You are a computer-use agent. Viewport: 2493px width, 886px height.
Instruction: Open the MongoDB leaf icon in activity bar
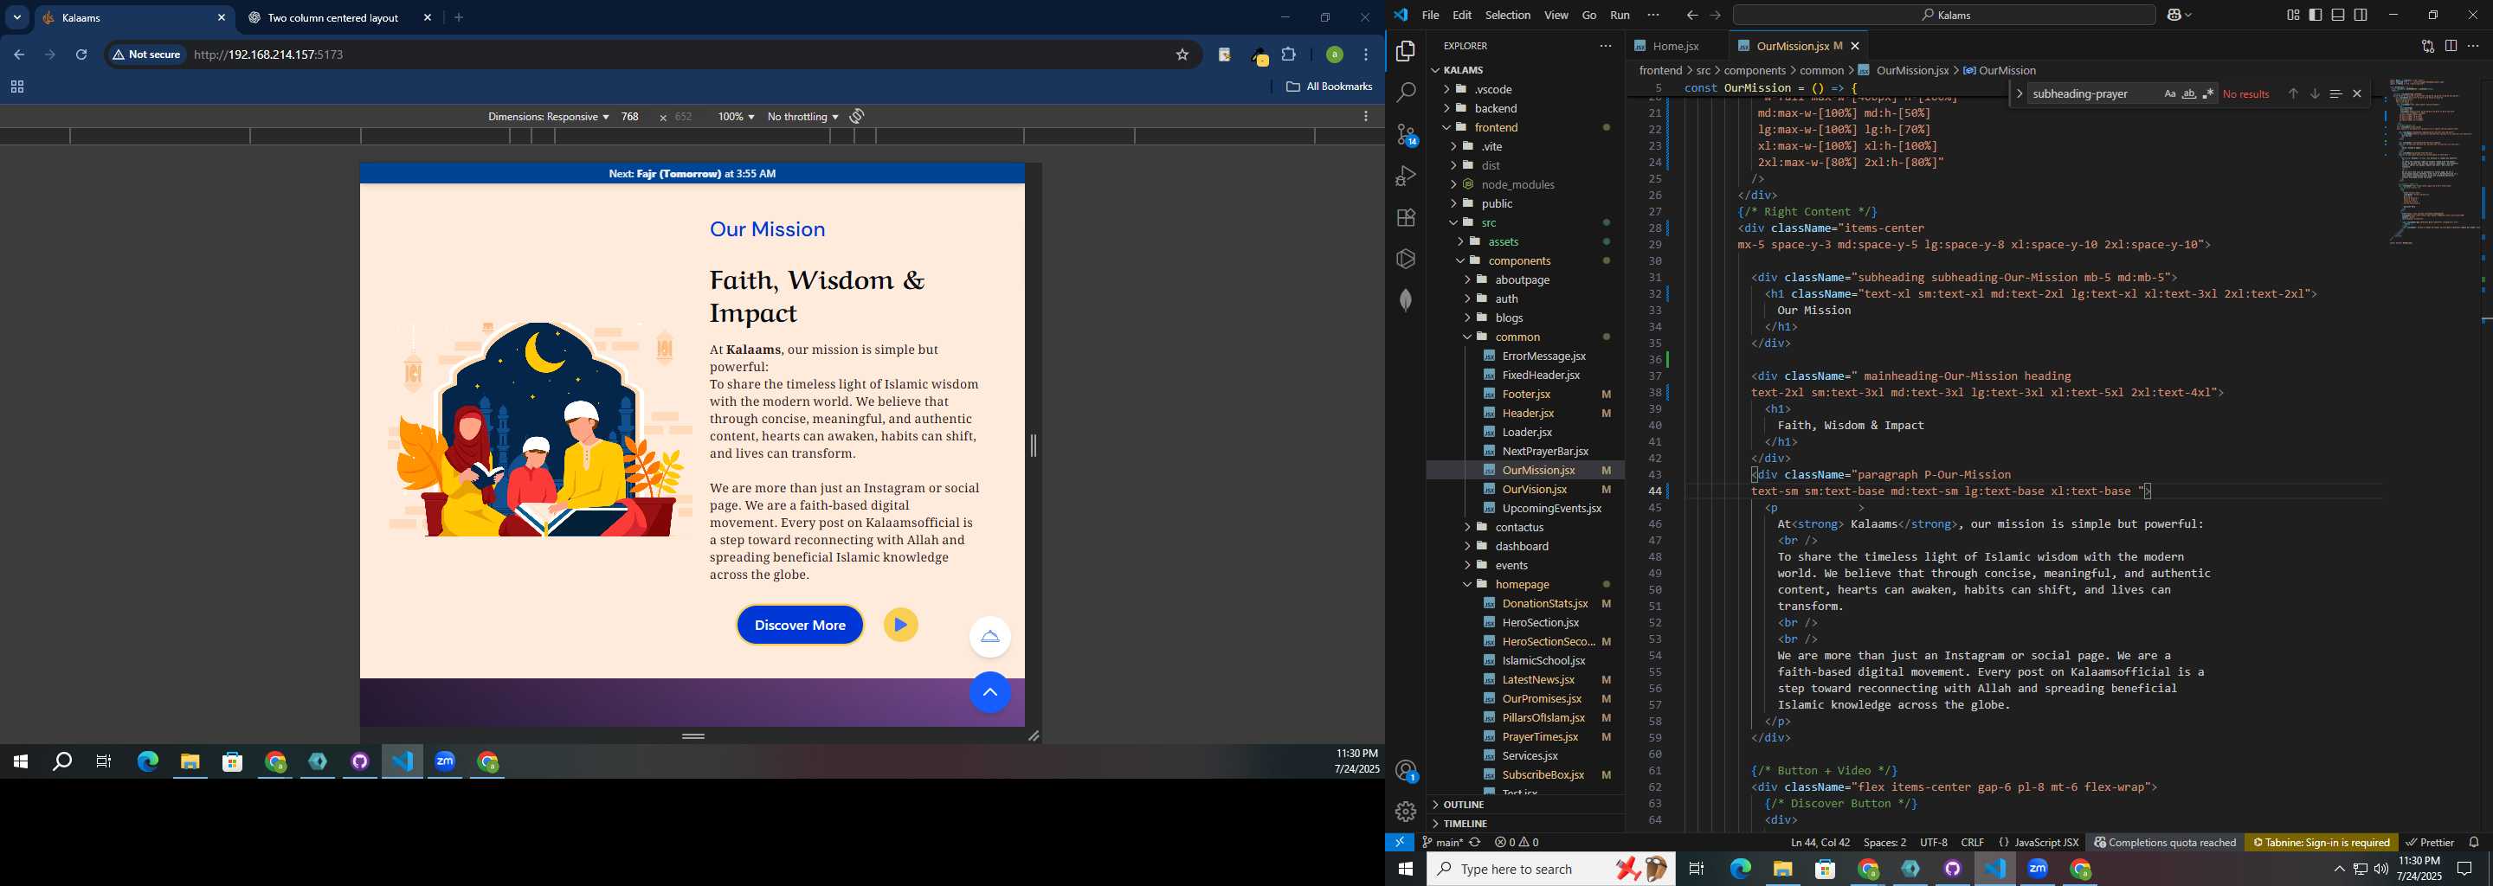point(1405,300)
